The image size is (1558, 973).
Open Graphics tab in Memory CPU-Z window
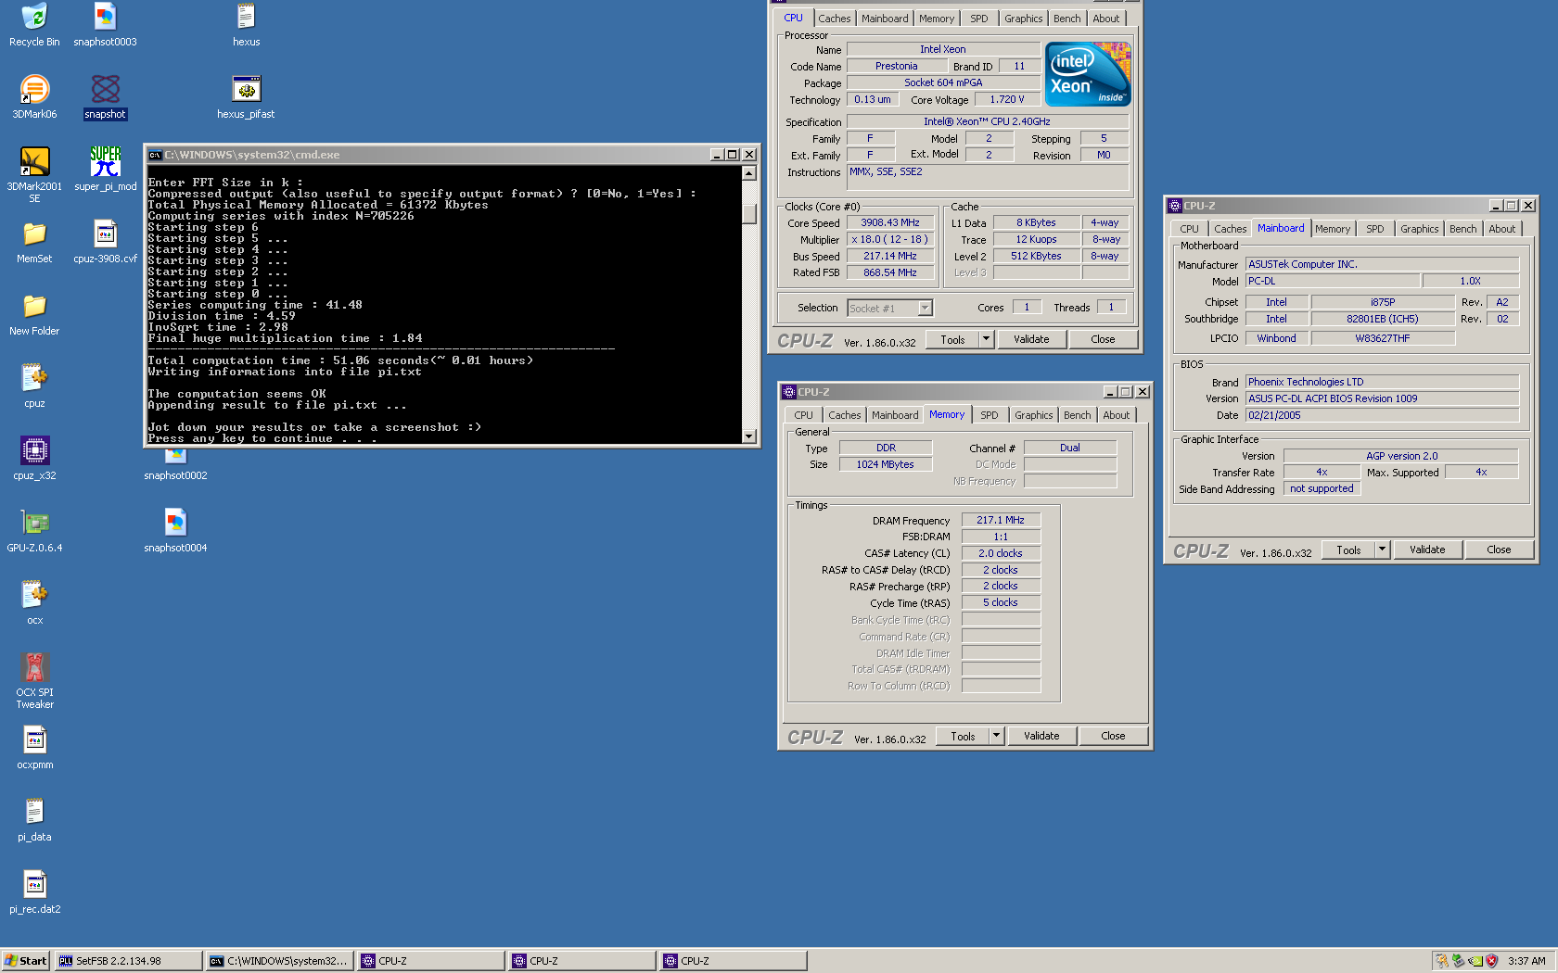(1033, 415)
